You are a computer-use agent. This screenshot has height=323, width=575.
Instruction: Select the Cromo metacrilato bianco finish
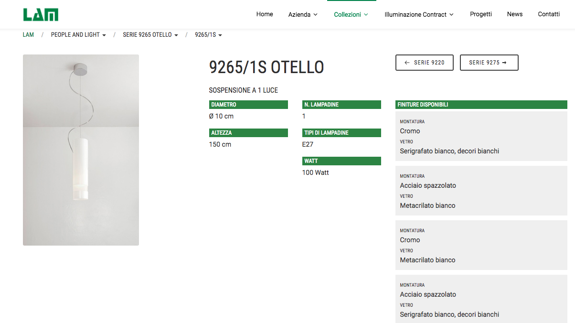481,245
